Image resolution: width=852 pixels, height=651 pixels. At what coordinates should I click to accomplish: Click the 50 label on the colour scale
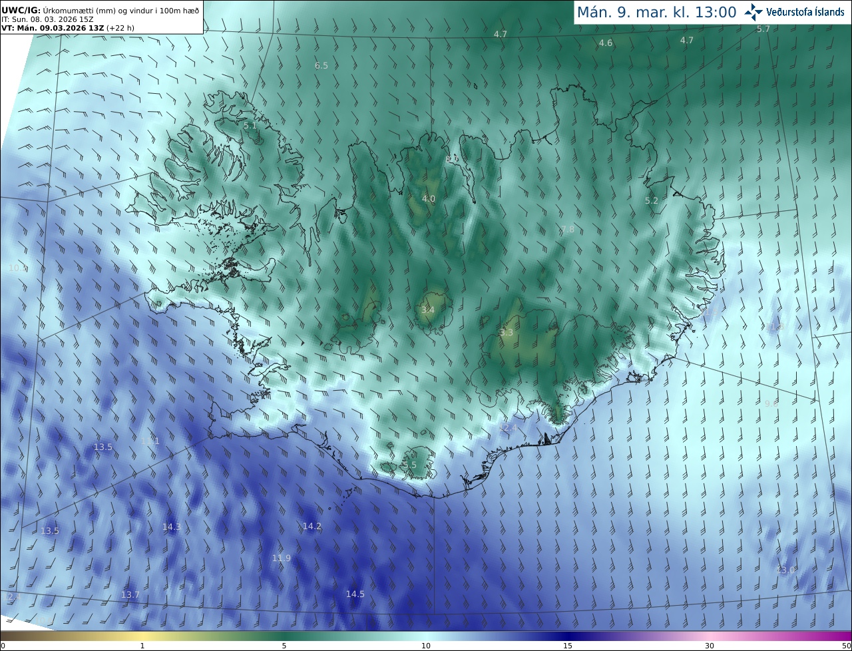[846, 646]
